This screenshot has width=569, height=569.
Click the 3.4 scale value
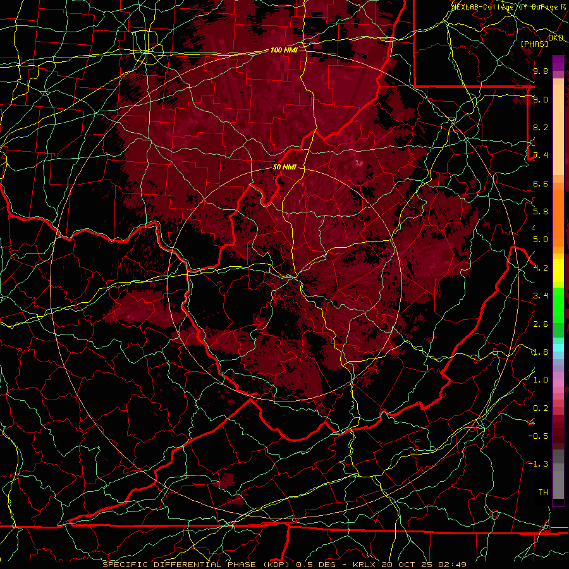click(541, 296)
